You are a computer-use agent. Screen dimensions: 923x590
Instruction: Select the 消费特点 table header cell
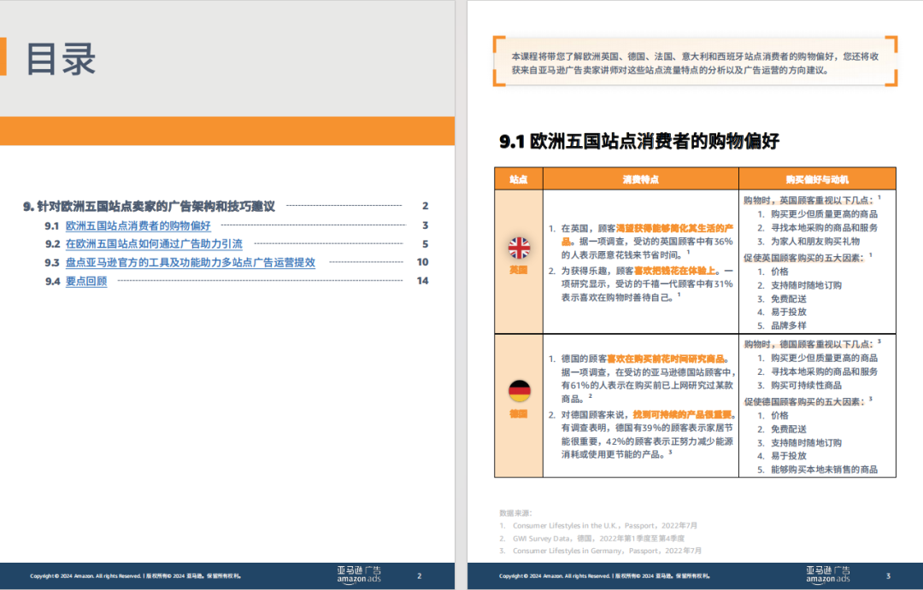tap(641, 178)
